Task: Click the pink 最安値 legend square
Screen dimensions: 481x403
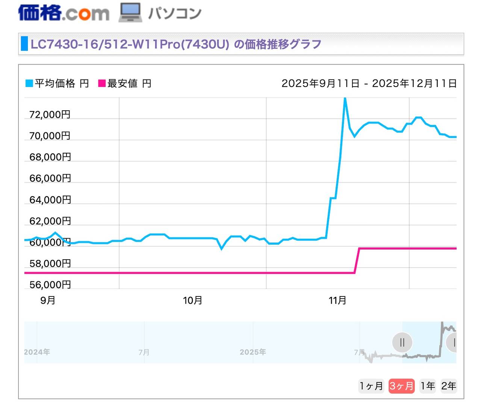Action: pyautogui.click(x=101, y=83)
